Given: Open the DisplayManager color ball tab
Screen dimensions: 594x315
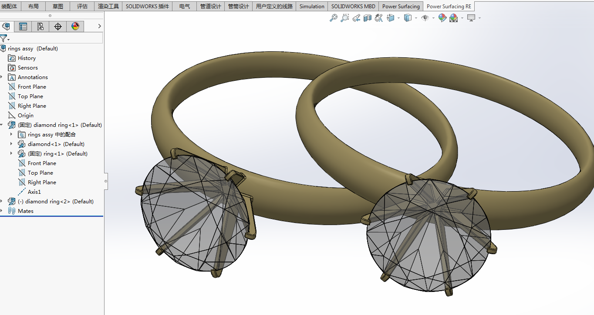Looking at the screenshot, I should 75,27.
